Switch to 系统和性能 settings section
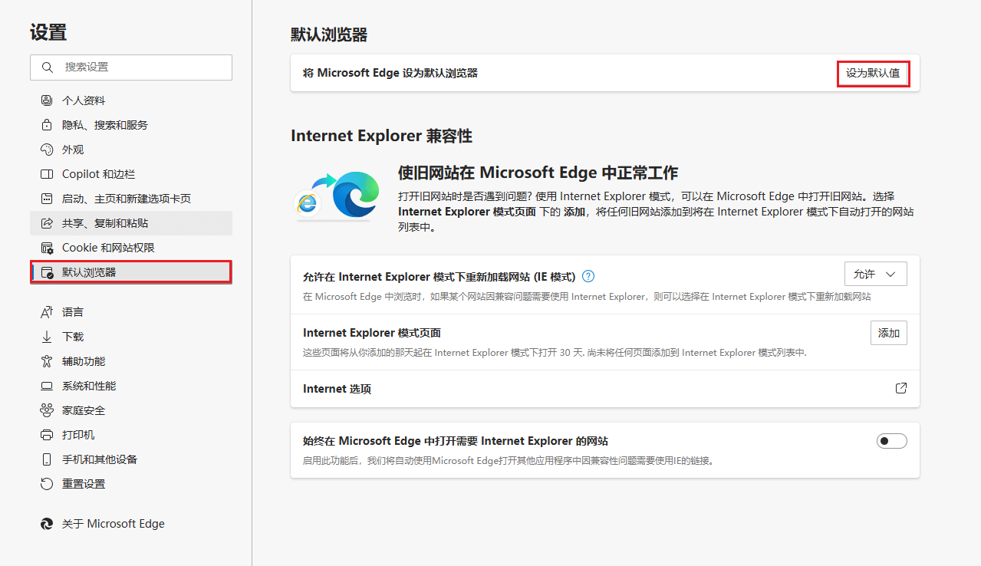 point(46,385)
